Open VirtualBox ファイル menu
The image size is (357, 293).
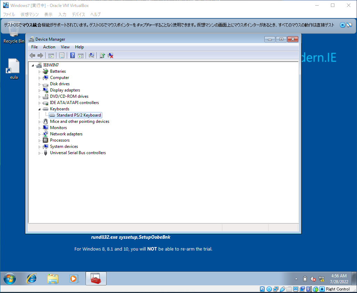coord(9,14)
